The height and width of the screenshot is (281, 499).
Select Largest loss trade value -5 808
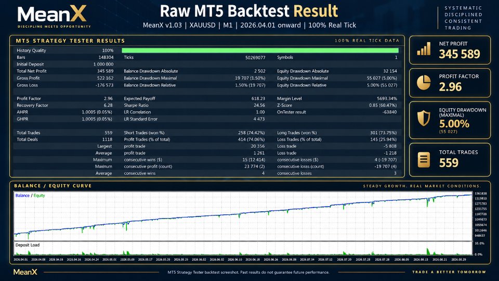click(390, 146)
